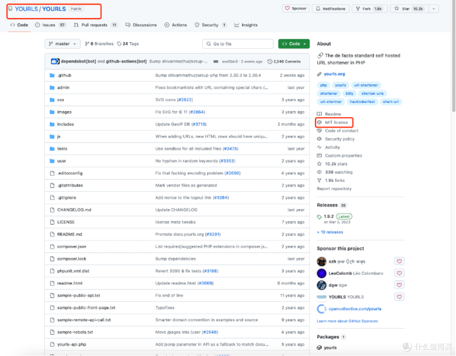Open readme.html file

pos(70,283)
